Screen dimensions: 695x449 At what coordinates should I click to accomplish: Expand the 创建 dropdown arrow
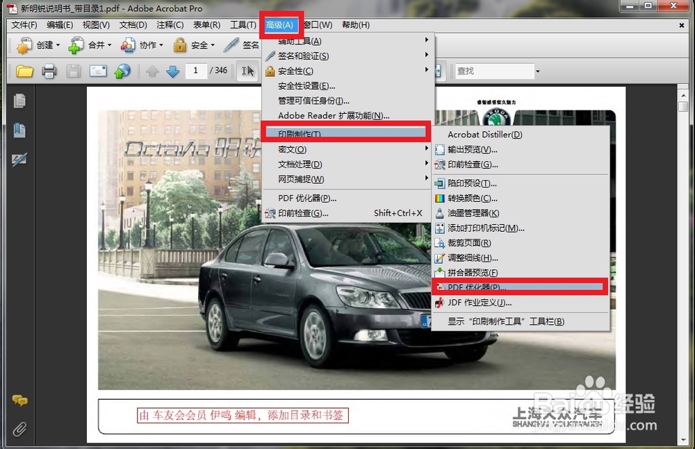click(58, 45)
